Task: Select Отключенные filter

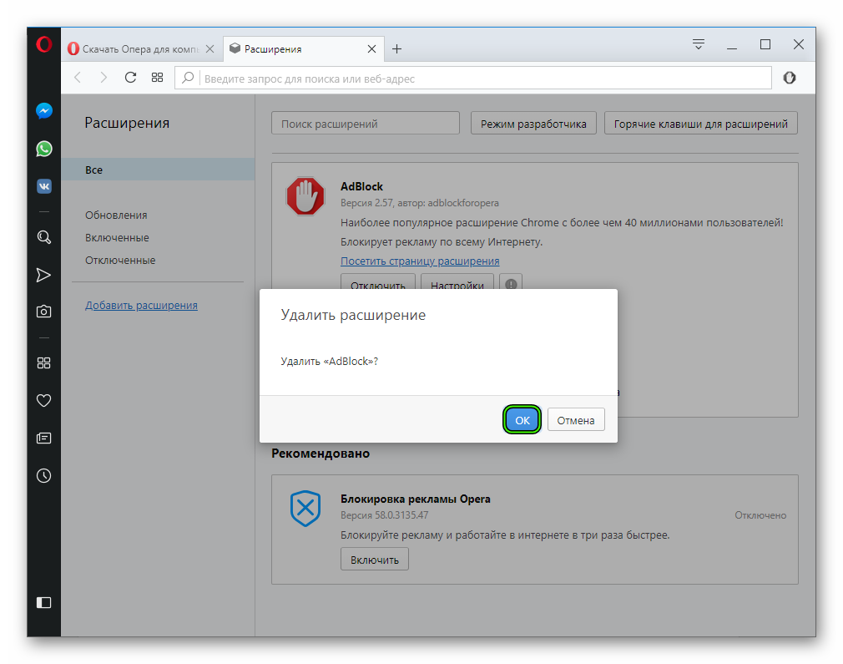Action: coord(120,261)
